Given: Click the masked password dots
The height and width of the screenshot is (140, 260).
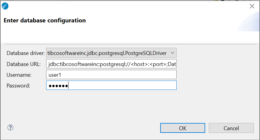Looking at the screenshot, I should 58,86.
